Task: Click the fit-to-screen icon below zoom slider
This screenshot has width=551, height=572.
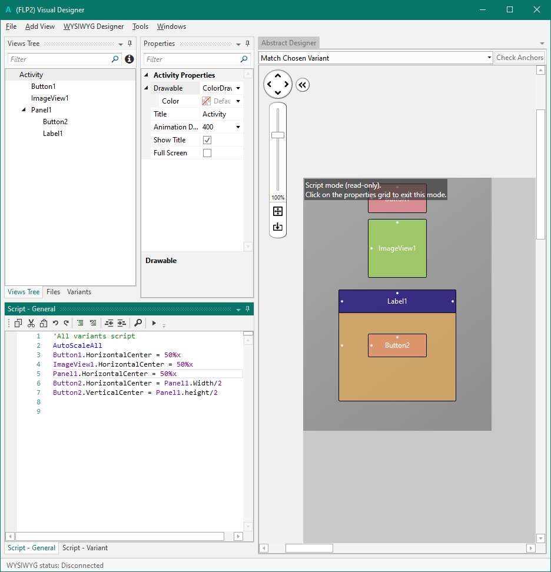Action: click(x=278, y=211)
